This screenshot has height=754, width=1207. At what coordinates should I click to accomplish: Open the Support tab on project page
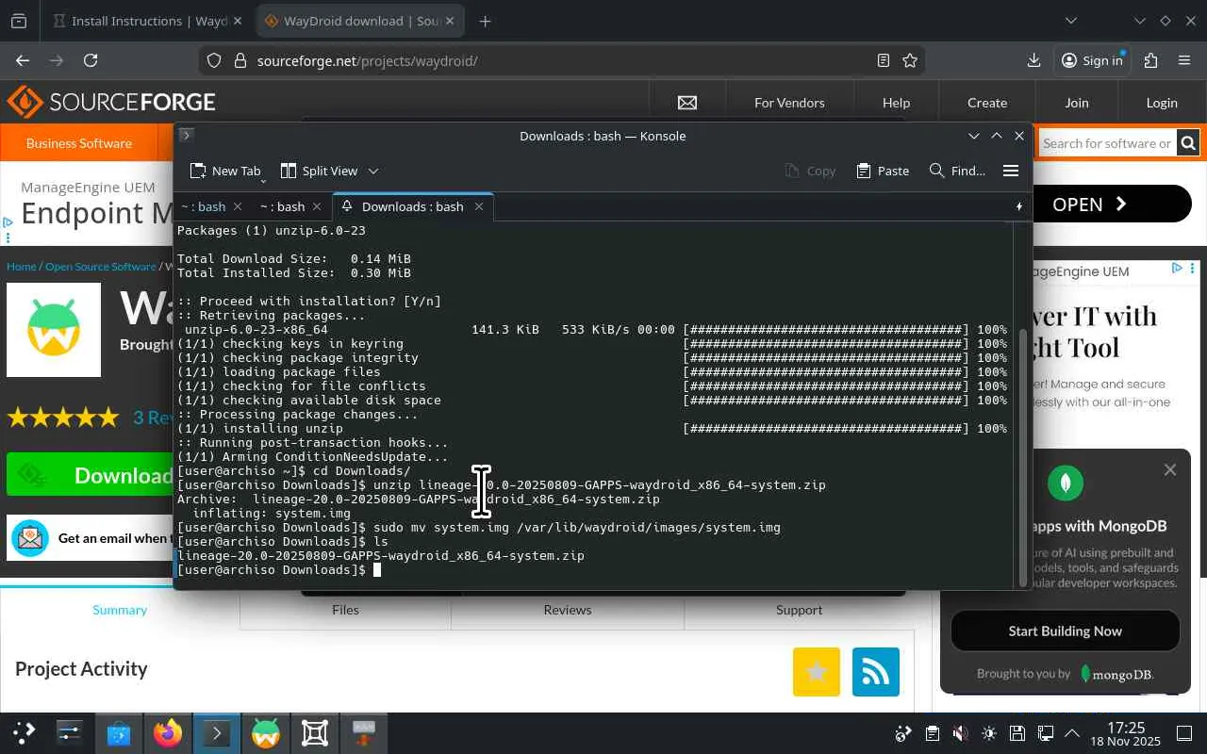click(799, 610)
